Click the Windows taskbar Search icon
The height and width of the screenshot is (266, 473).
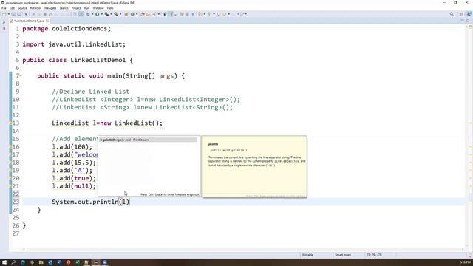pyautogui.click(x=13, y=262)
